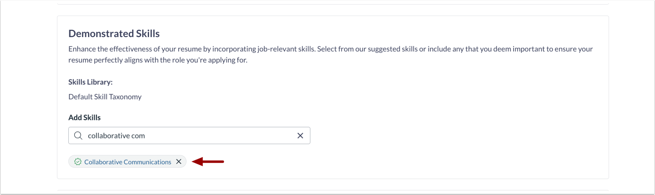
Task: Remove the Collaborative Communications skill chip
Action: point(179,161)
